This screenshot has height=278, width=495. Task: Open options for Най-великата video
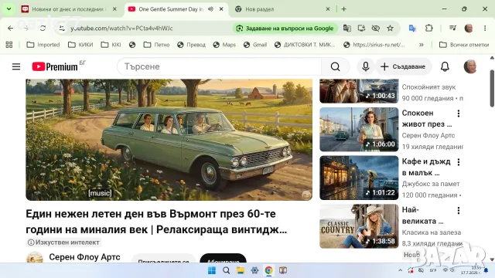point(459,210)
